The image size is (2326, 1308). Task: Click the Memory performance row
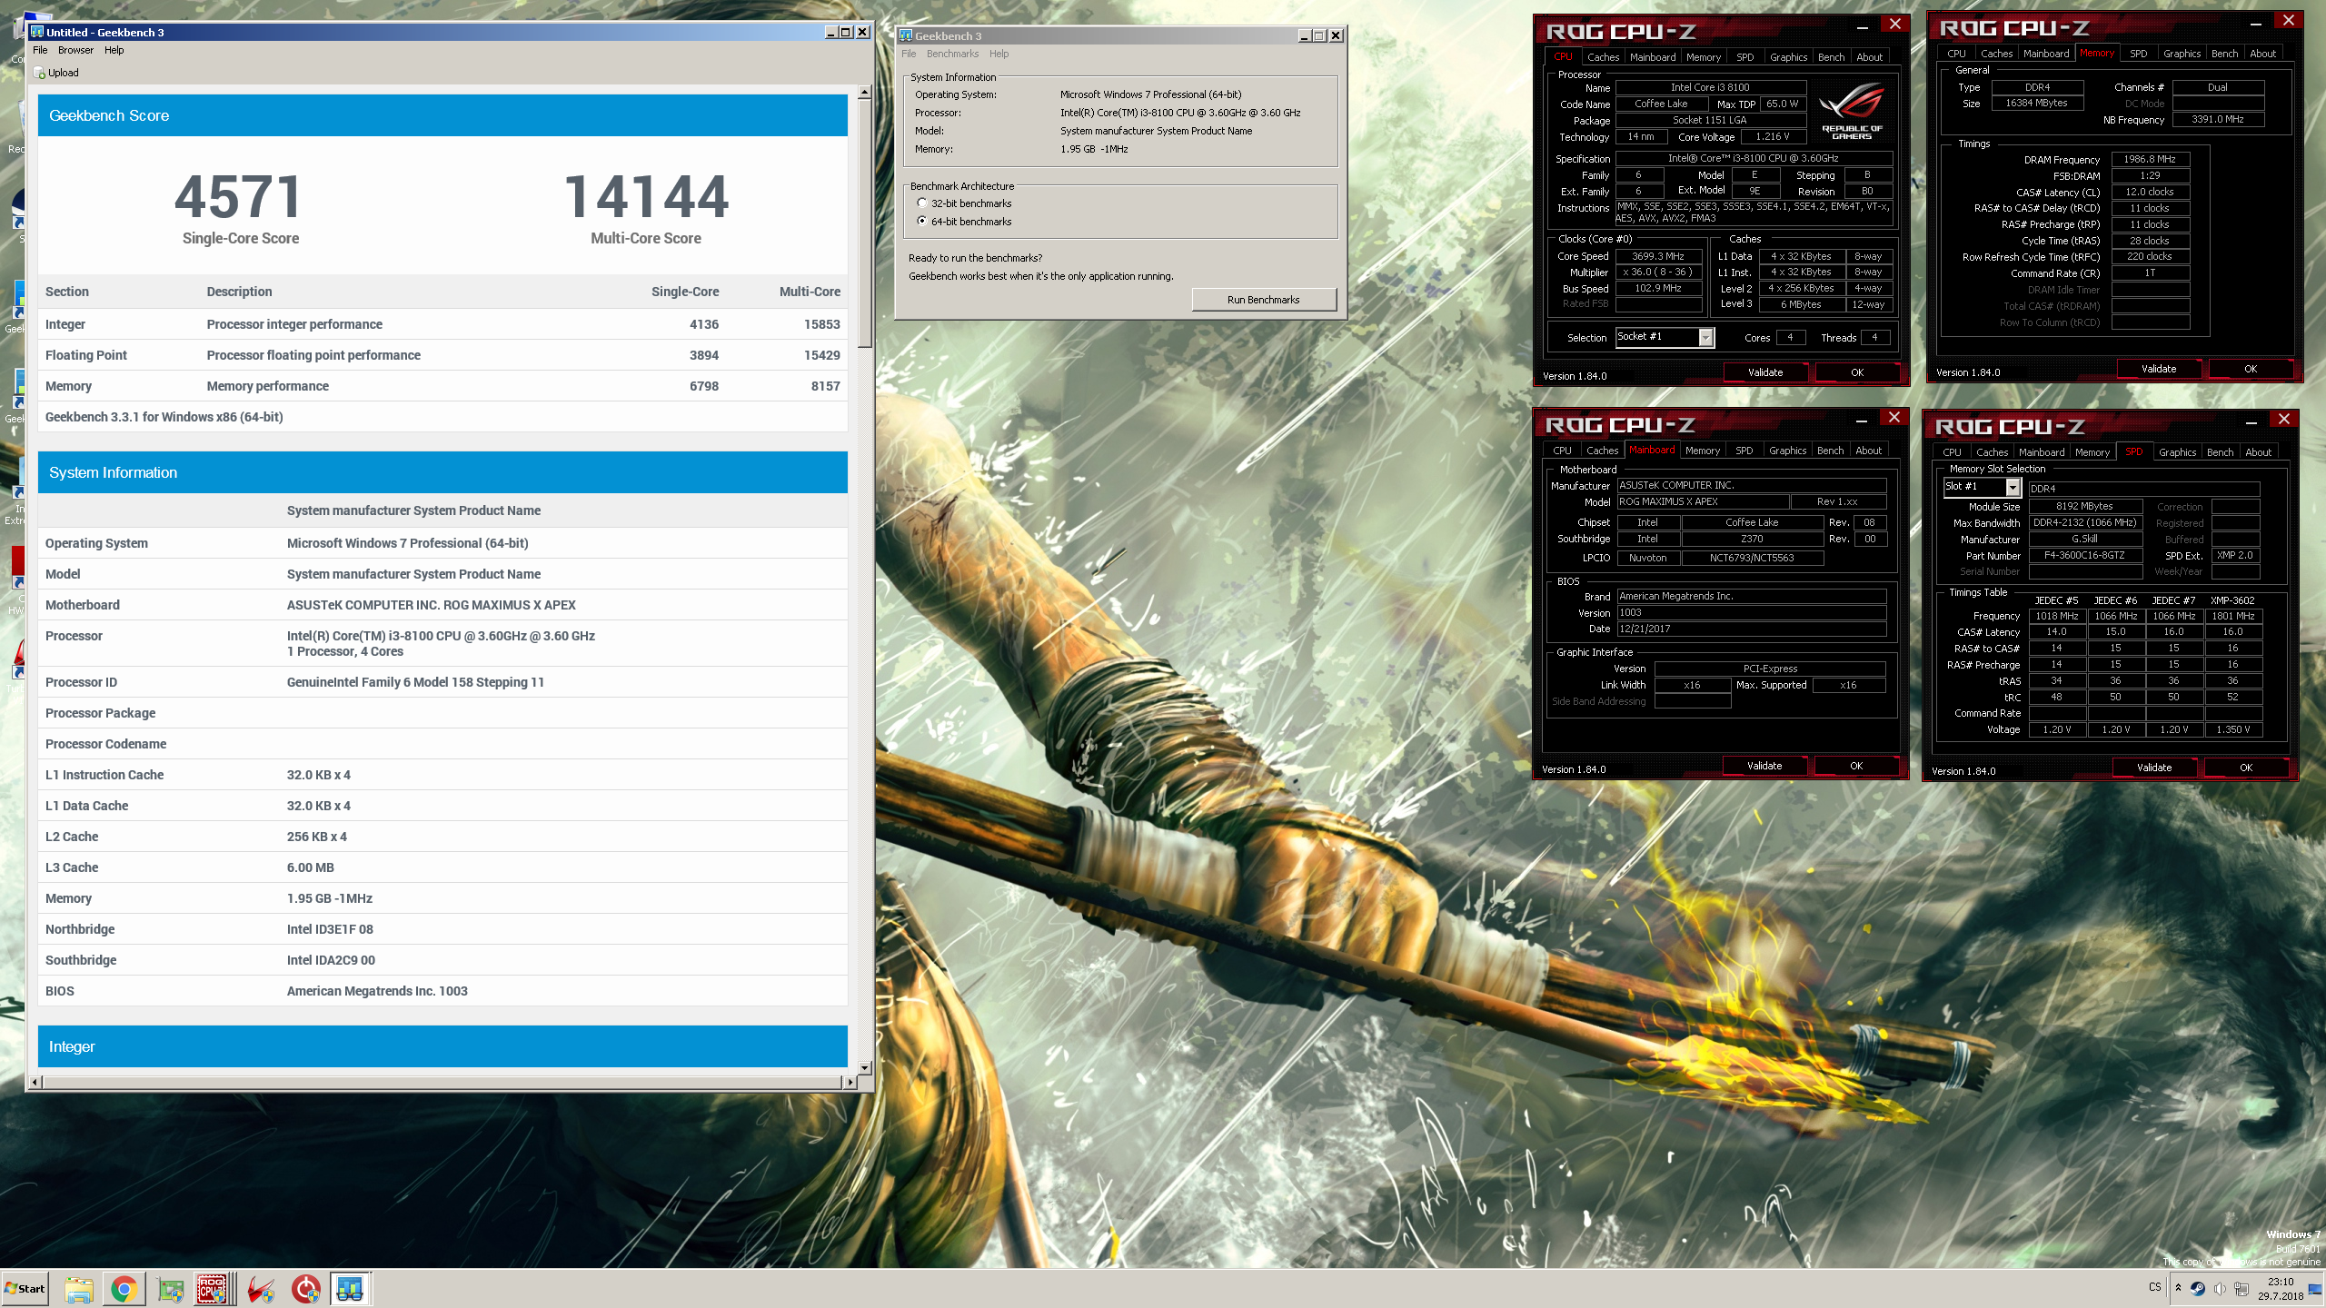(442, 386)
